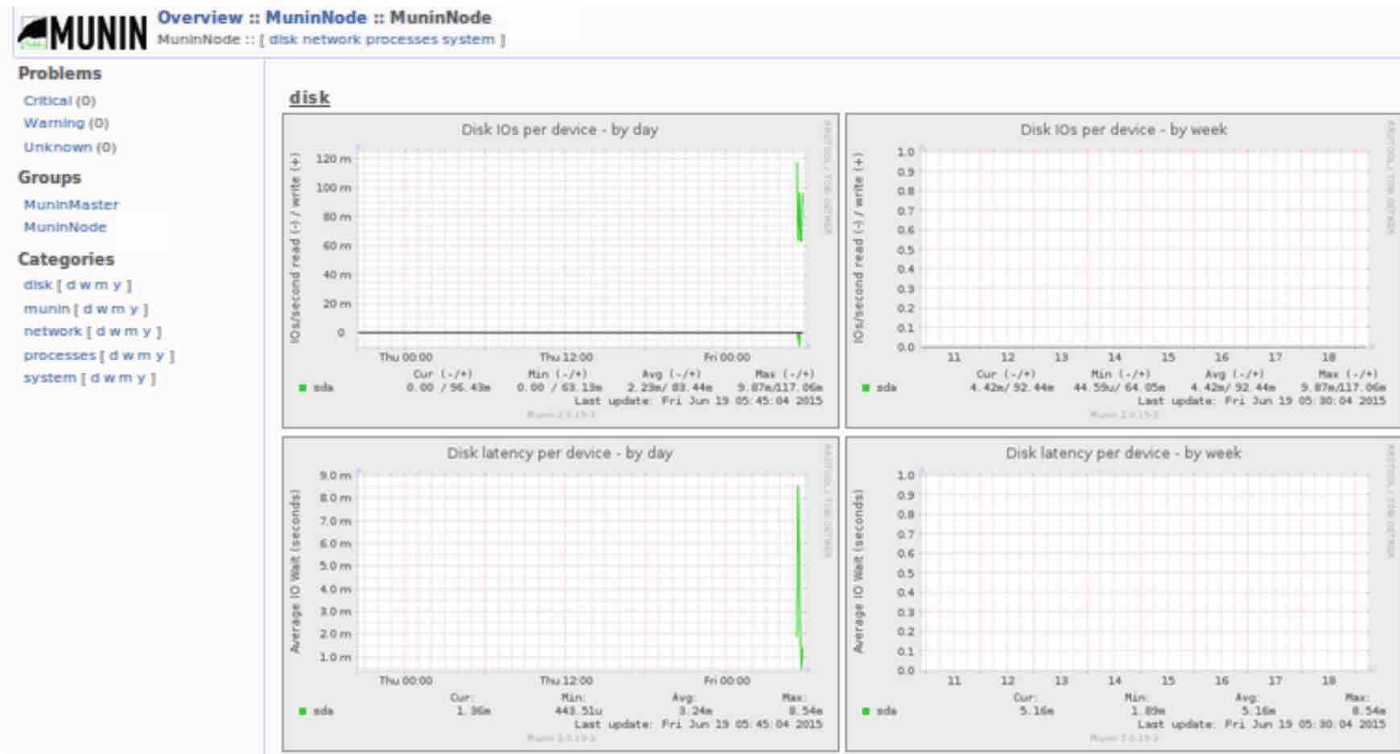Show daily view 'd' for processes category
Image resolution: width=1400 pixels, height=754 pixels.
click(113, 355)
